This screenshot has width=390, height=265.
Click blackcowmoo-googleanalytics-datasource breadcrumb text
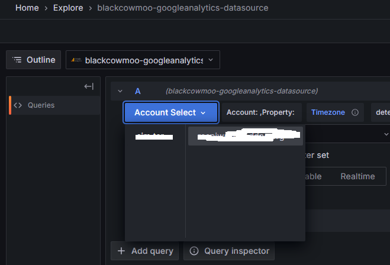tap(183, 8)
